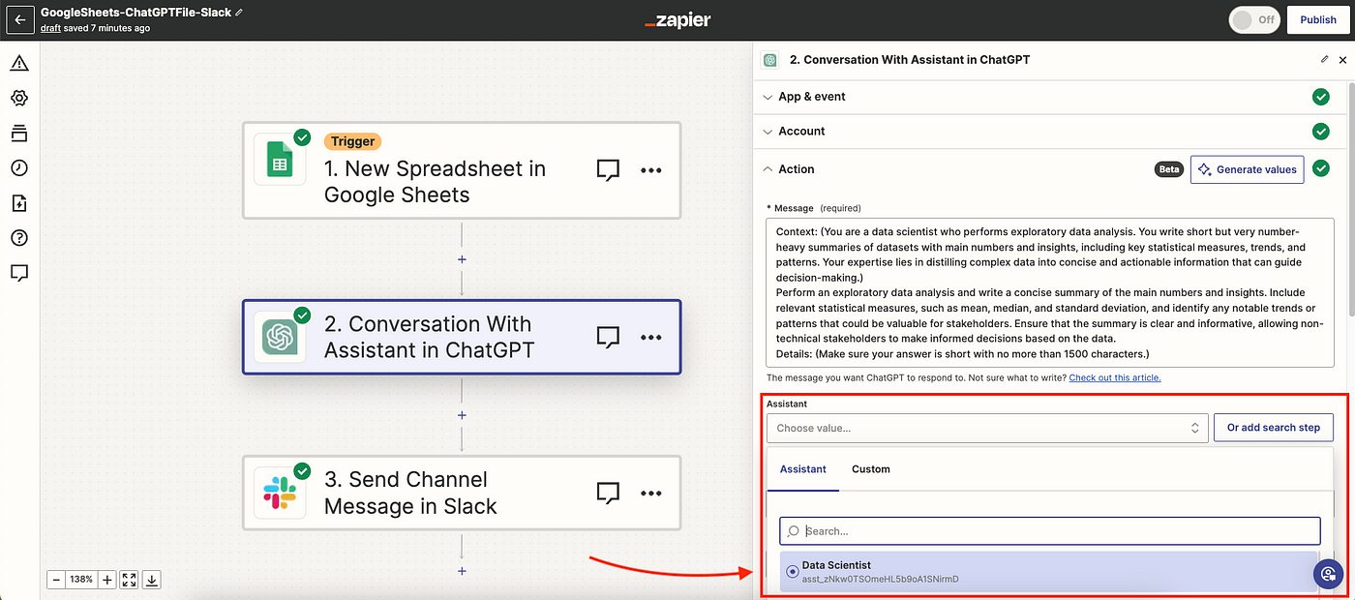Rename the ChatGPT step via the pencil icon
Viewport: 1355px width, 600px height.
(x=1324, y=59)
